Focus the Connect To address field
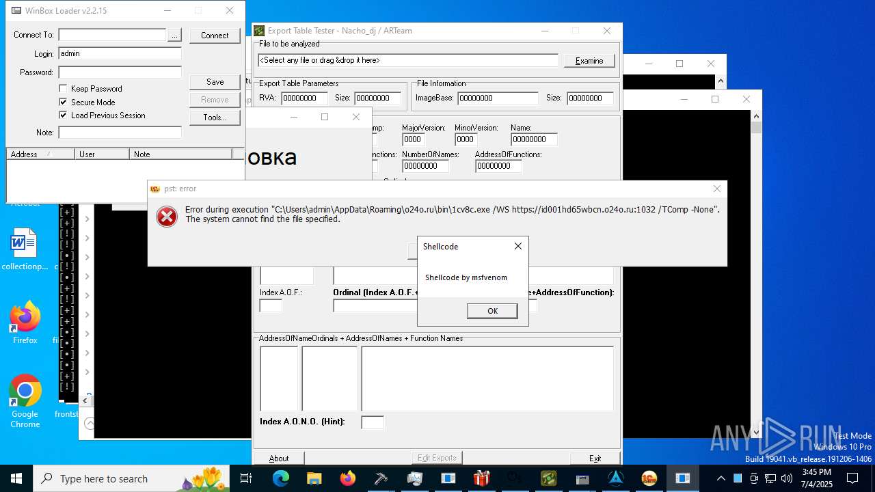 [x=112, y=35]
